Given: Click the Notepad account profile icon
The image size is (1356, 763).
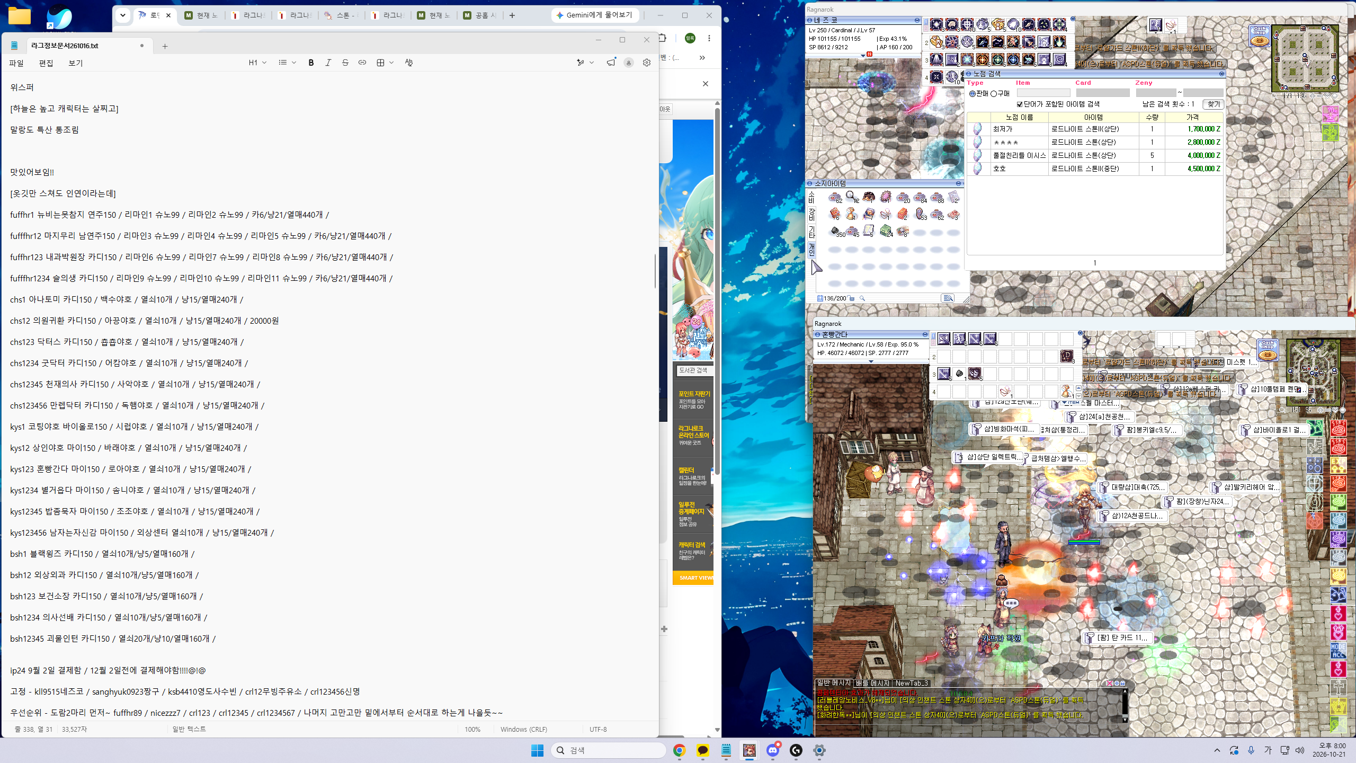Looking at the screenshot, I should coord(629,63).
